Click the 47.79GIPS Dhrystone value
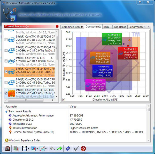Screen dimensions: 155x154 pos(76,120)
